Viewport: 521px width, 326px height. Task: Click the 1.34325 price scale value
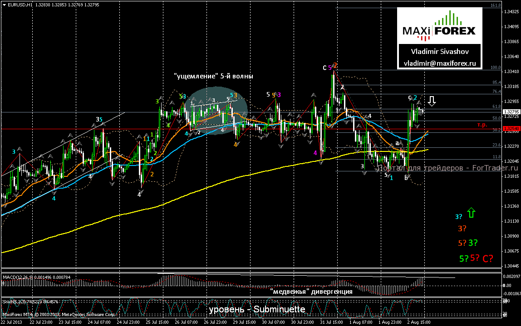(x=511, y=12)
